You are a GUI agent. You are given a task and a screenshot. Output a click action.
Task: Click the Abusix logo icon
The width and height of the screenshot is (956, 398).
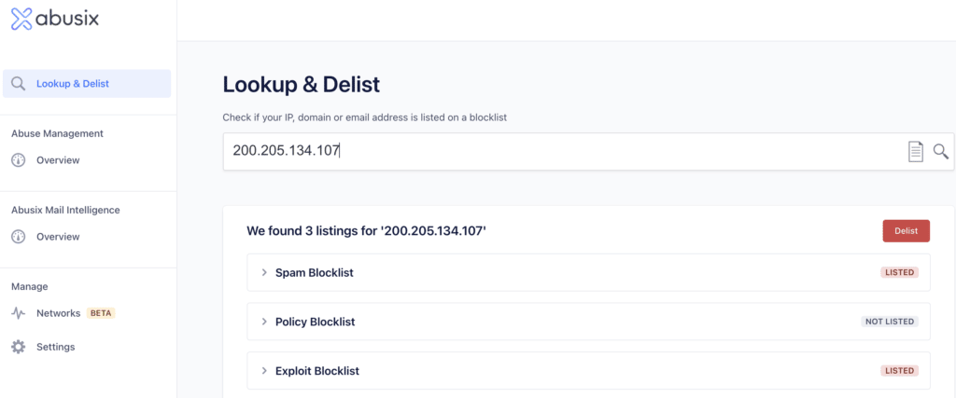22,19
